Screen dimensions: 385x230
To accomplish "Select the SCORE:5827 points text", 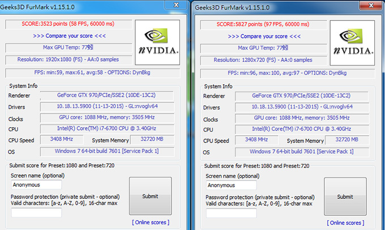I will (x=263, y=24).
